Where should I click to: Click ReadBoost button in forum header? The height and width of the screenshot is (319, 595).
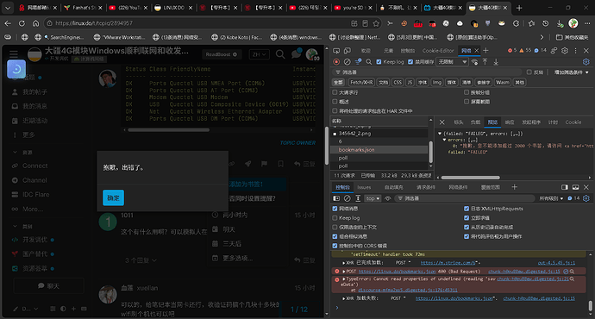[222, 54]
